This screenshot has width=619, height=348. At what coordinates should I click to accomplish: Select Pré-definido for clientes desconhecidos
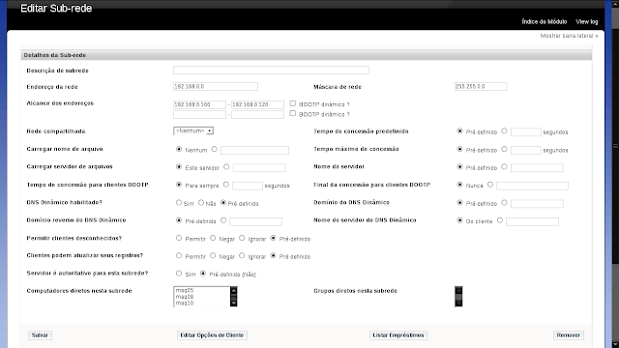[x=273, y=238]
